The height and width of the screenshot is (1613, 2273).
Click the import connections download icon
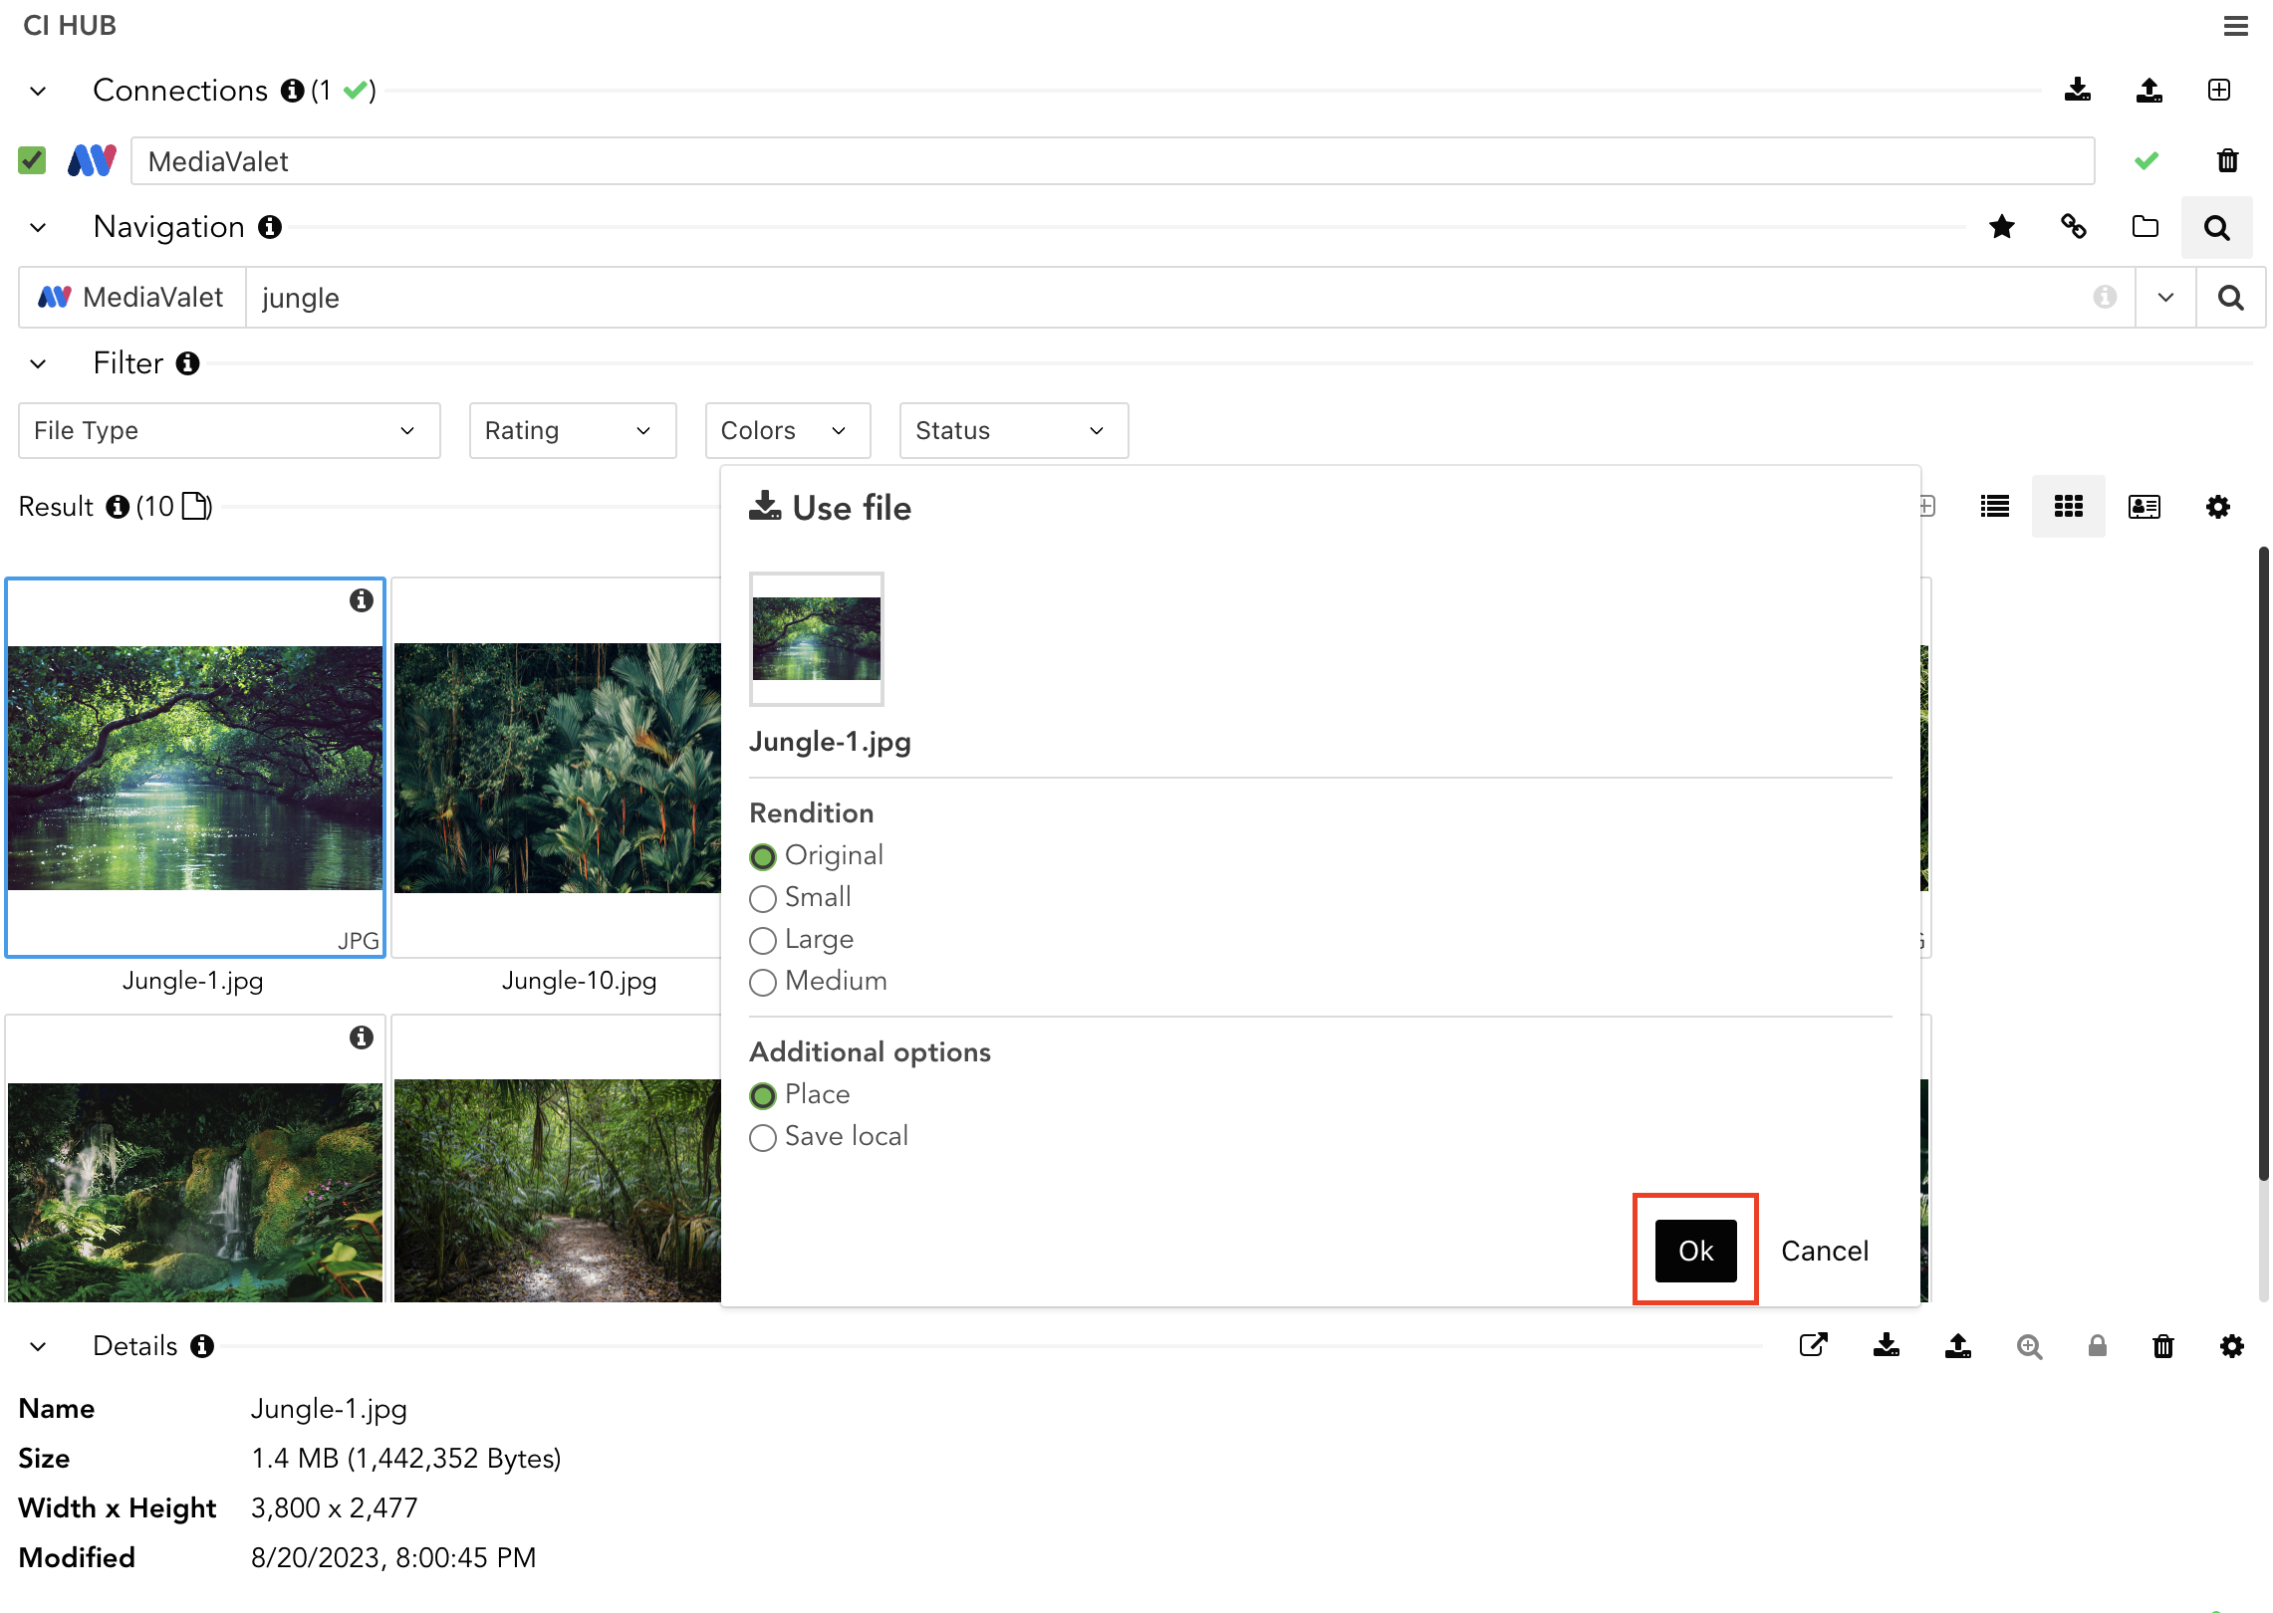point(2077,91)
